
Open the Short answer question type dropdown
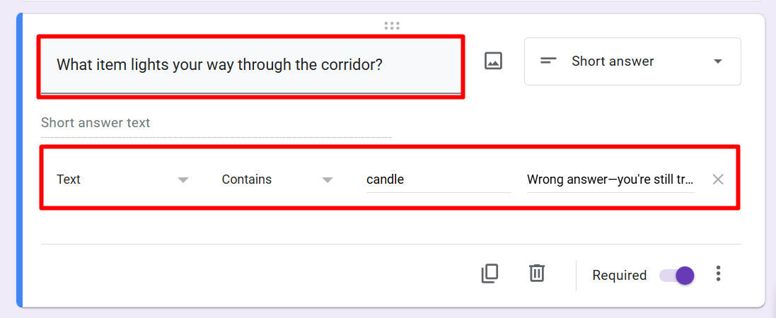point(632,61)
